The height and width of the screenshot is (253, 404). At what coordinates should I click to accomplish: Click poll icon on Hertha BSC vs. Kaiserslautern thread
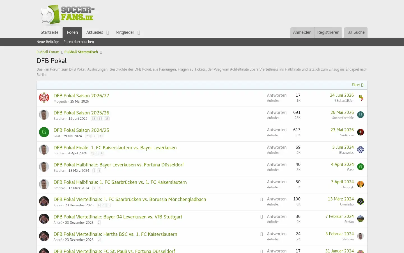[x=261, y=234]
